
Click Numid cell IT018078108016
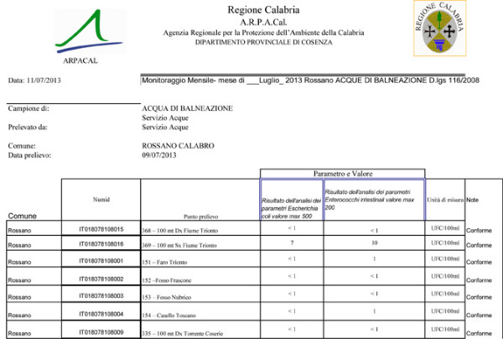[x=101, y=244]
